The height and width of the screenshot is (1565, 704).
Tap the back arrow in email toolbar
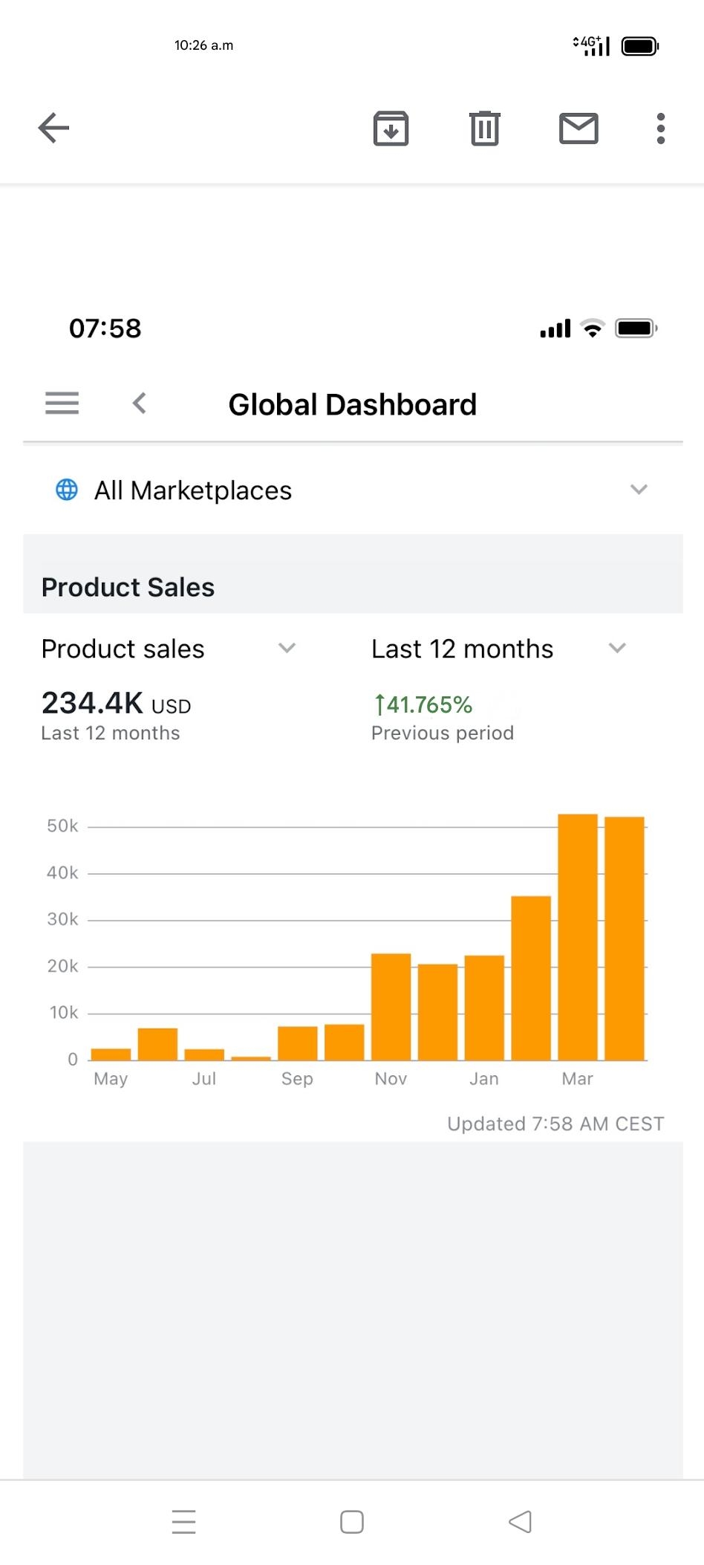click(53, 128)
